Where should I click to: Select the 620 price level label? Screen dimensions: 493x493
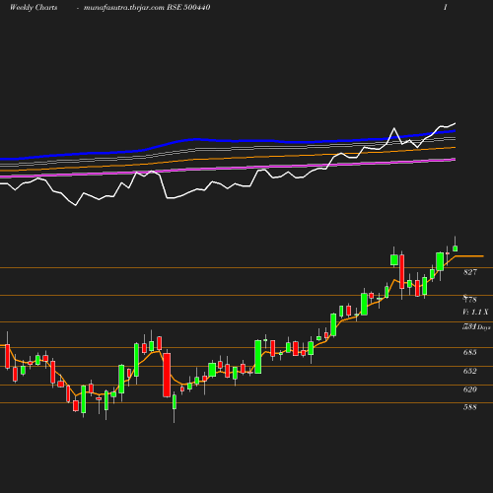(470, 389)
